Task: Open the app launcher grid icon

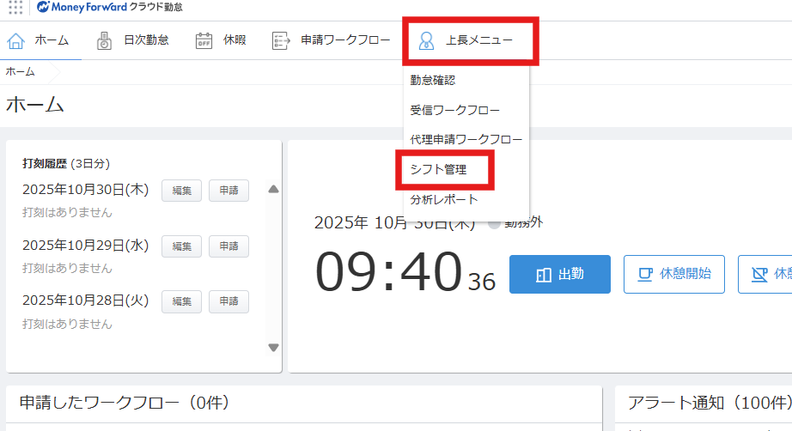Action: 15,8
